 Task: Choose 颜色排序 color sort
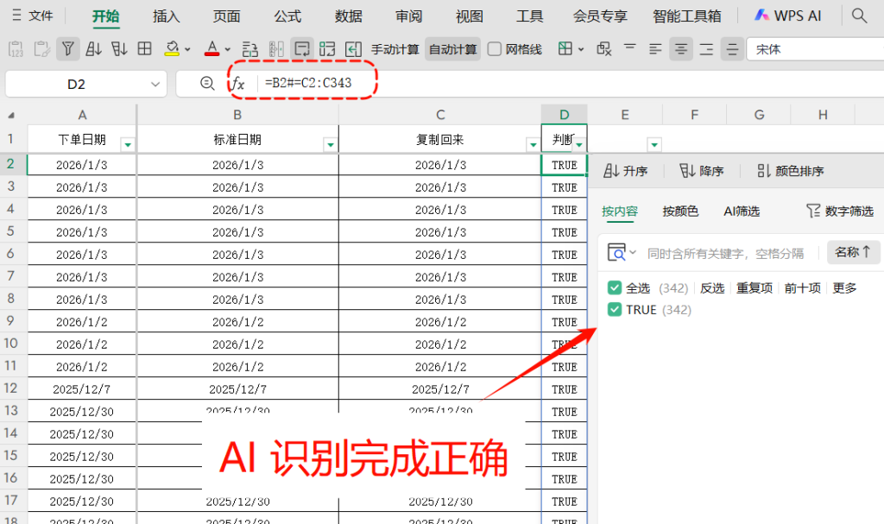coord(790,171)
